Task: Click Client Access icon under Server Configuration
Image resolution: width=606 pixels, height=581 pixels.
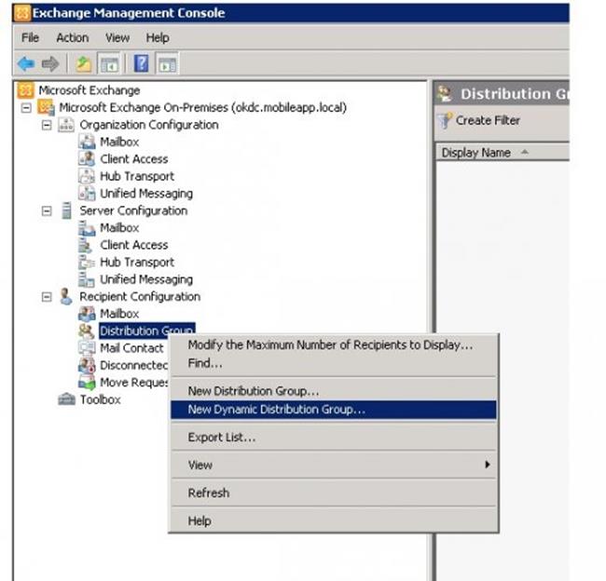Action: (86, 245)
